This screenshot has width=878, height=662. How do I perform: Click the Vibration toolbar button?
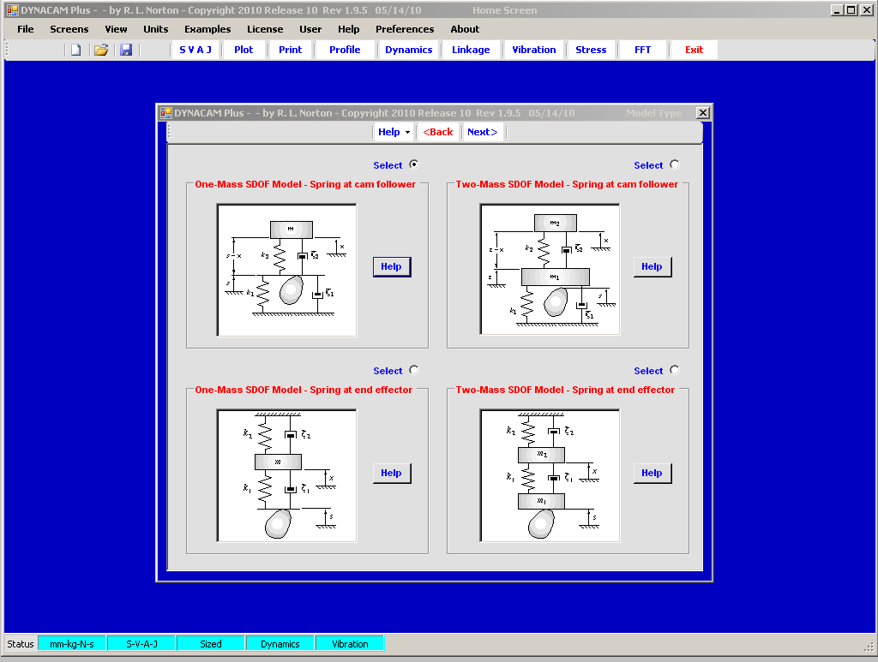[x=534, y=50]
